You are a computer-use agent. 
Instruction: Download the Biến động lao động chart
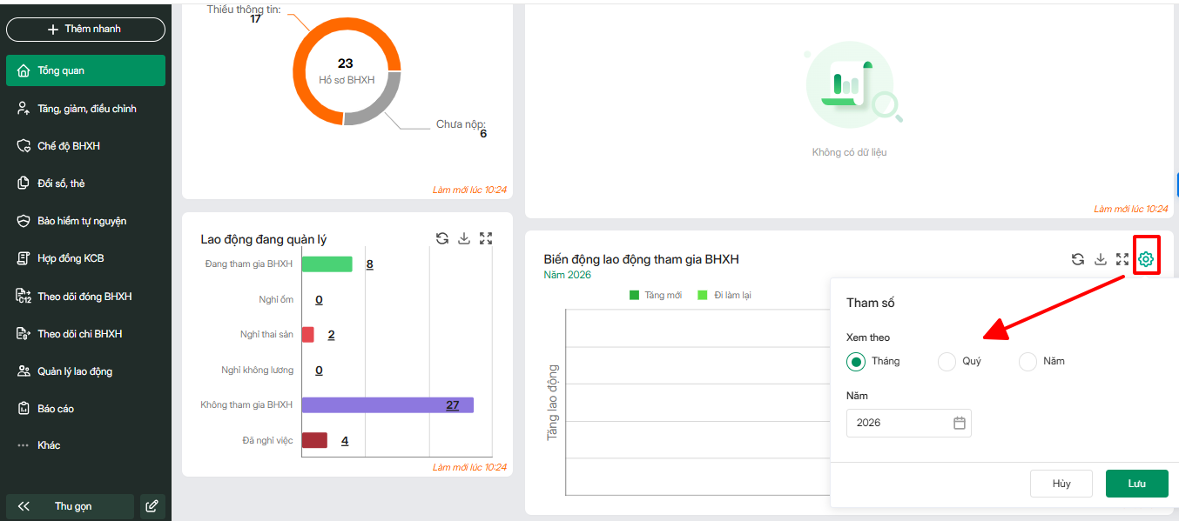click(x=1101, y=259)
